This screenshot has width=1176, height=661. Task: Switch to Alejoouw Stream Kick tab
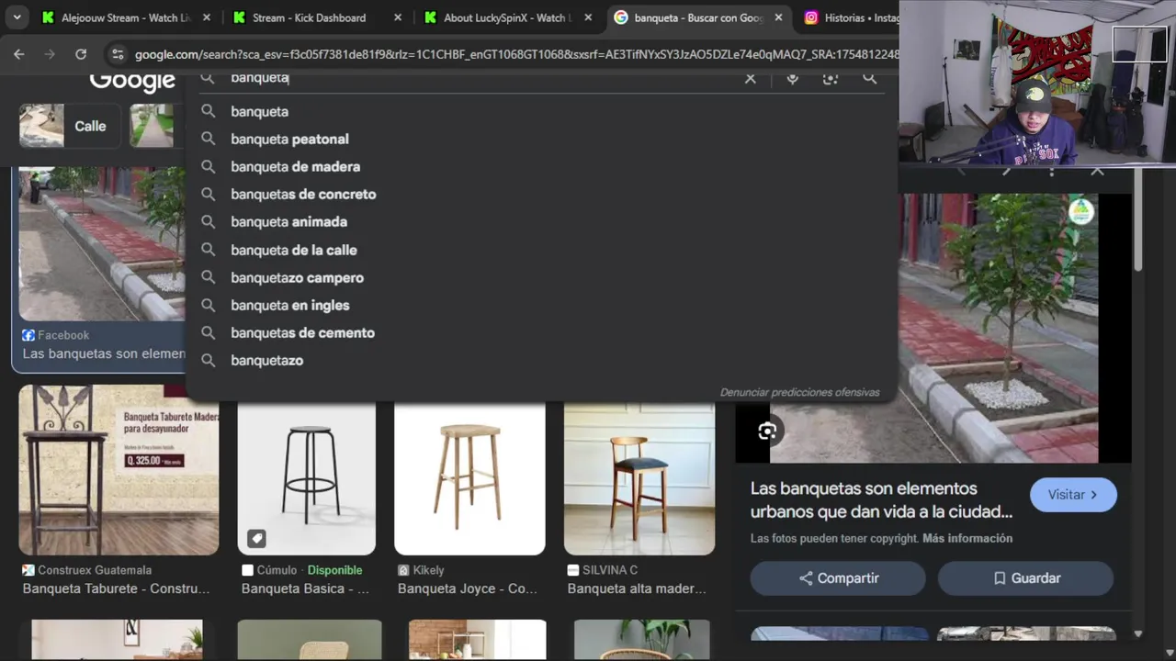[126, 17]
